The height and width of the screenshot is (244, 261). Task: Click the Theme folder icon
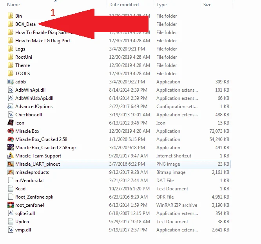(10, 65)
